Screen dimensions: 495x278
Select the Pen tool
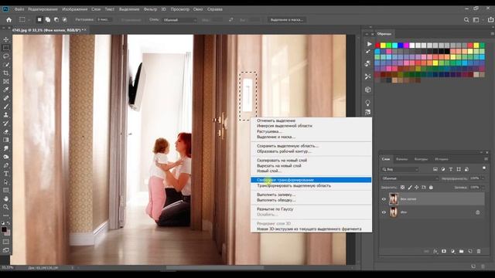(6, 165)
